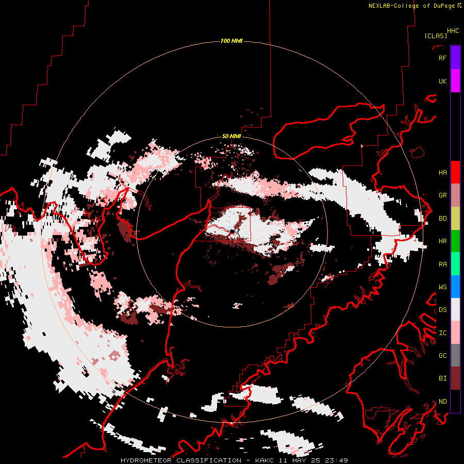Pick the DS white legend swatch

click(455, 309)
